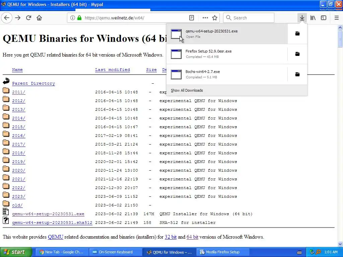Viewport: 343px width, 257px height.
Task: Follow the 64 bit link
Action: 193,237
